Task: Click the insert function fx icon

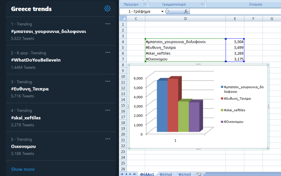Action: [186, 11]
